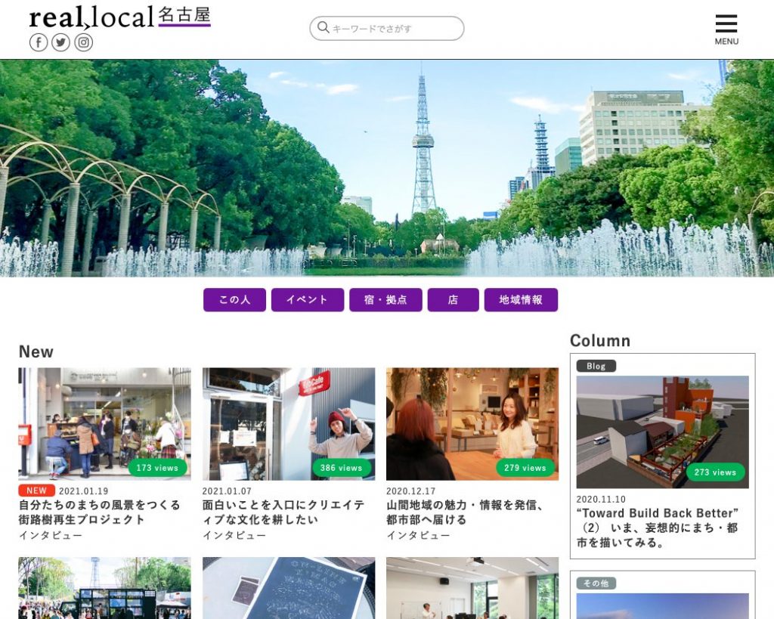The width and height of the screenshot is (774, 619).
Task: Open the Twitter icon link
Action: [61, 42]
